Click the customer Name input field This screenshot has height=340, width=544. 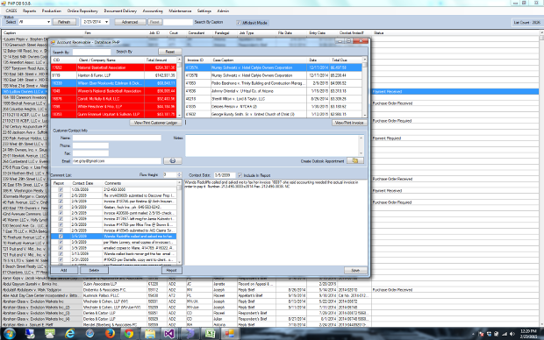click(x=117, y=138)
